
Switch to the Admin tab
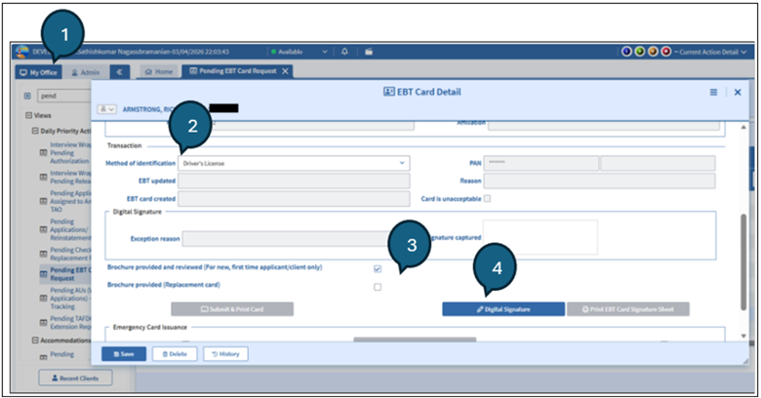click(86, 72)
